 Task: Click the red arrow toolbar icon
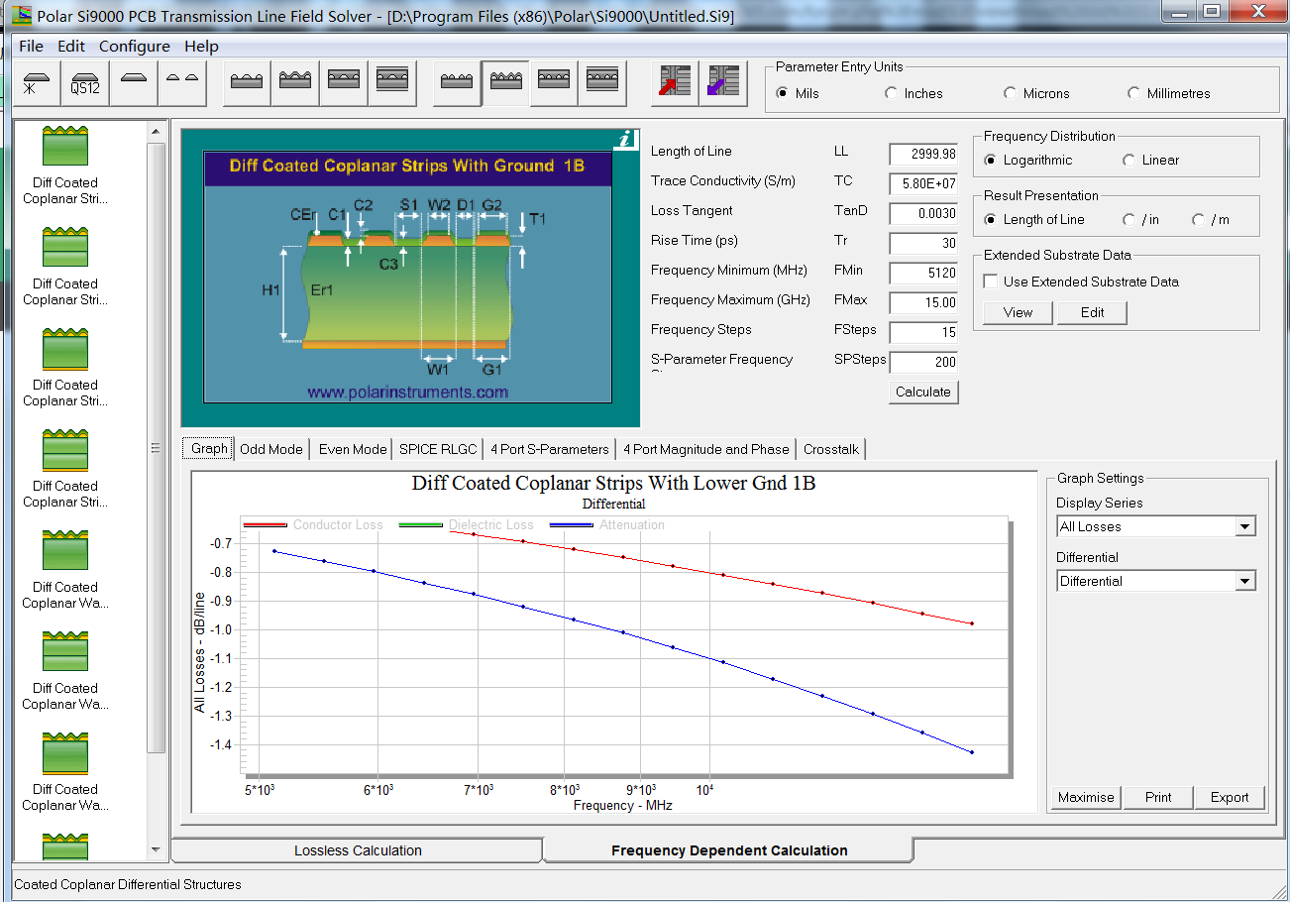676,83
